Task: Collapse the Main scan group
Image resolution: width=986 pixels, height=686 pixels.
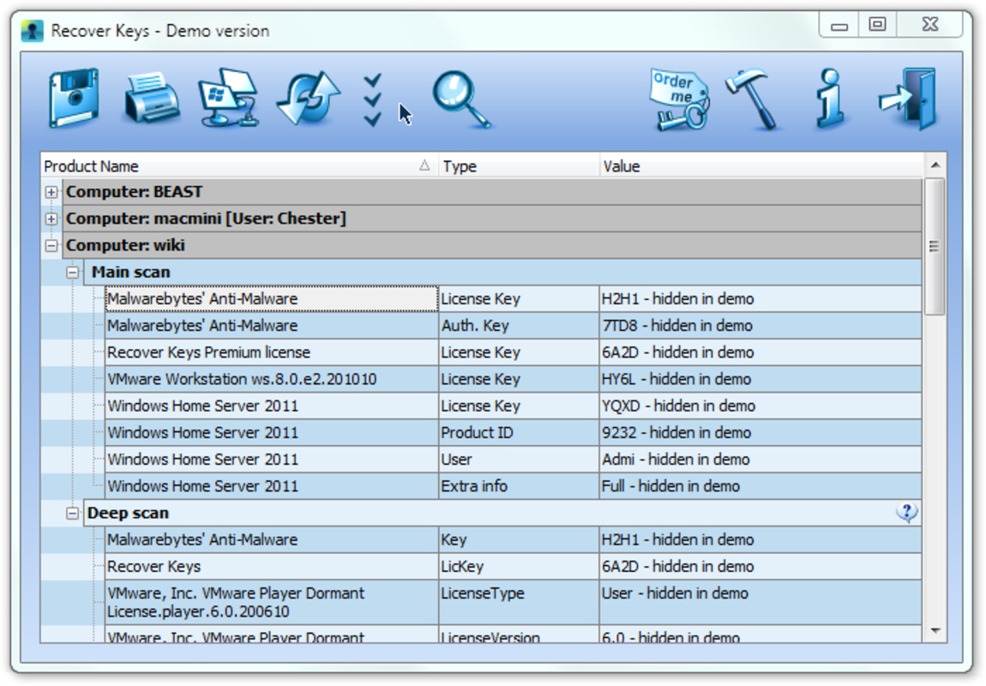Action: (73, 272)
